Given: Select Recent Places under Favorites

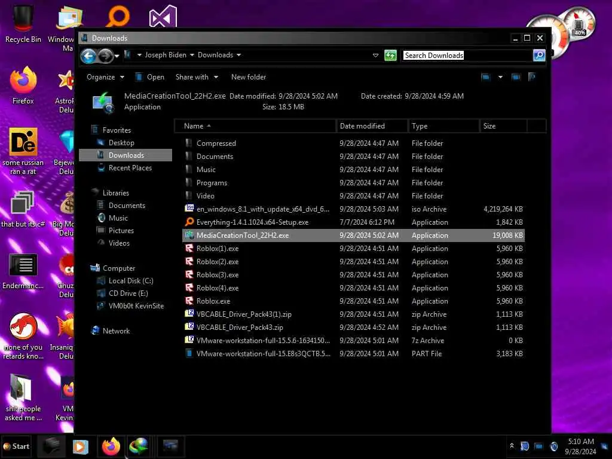Looking at the screenshot, I should click(130, 168).
